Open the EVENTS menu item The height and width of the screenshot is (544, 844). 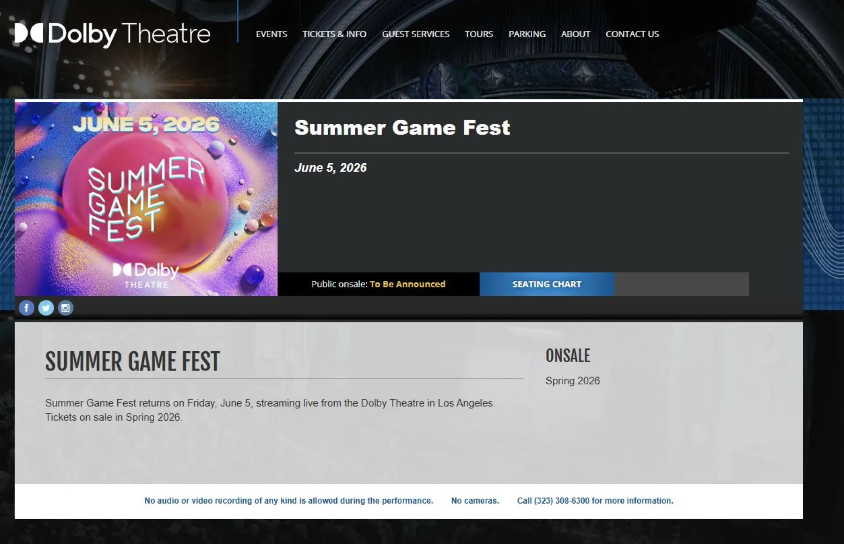coord(271,34)
